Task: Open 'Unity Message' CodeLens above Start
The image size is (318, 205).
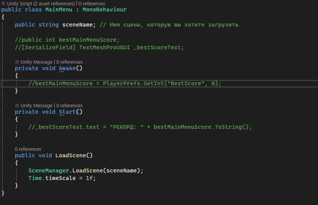Action: click(x=36, y=106)
